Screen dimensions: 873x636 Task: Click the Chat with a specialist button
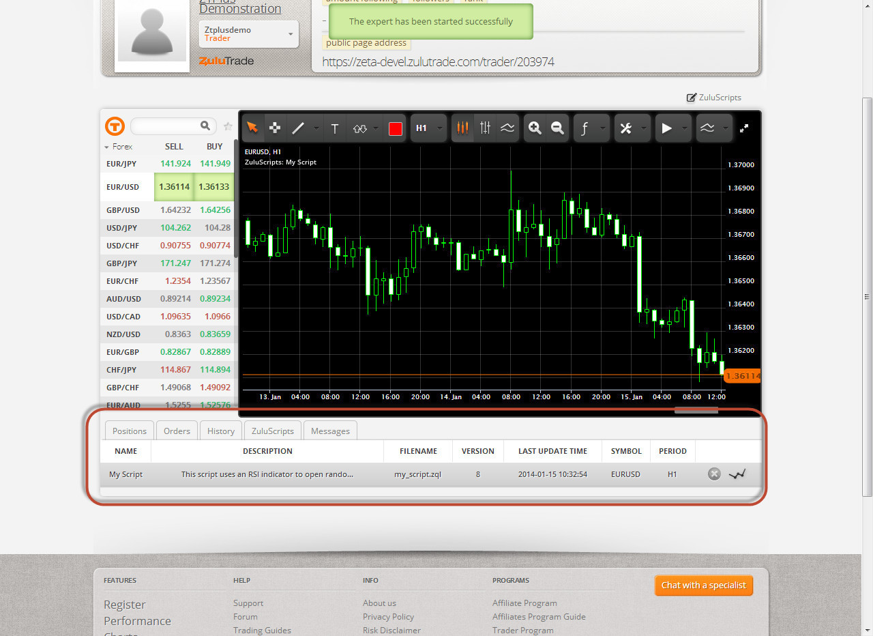tap(704, 586)
